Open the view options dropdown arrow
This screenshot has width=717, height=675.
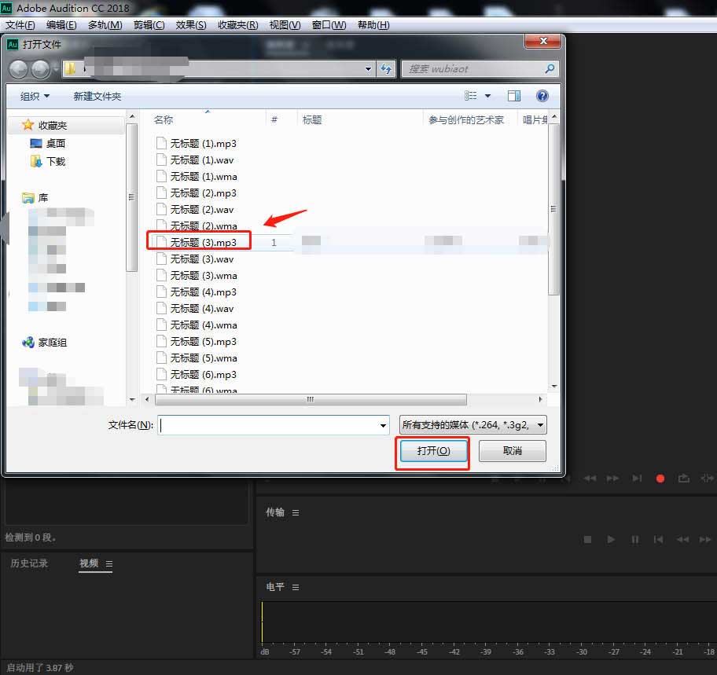[x=487, y=96]
